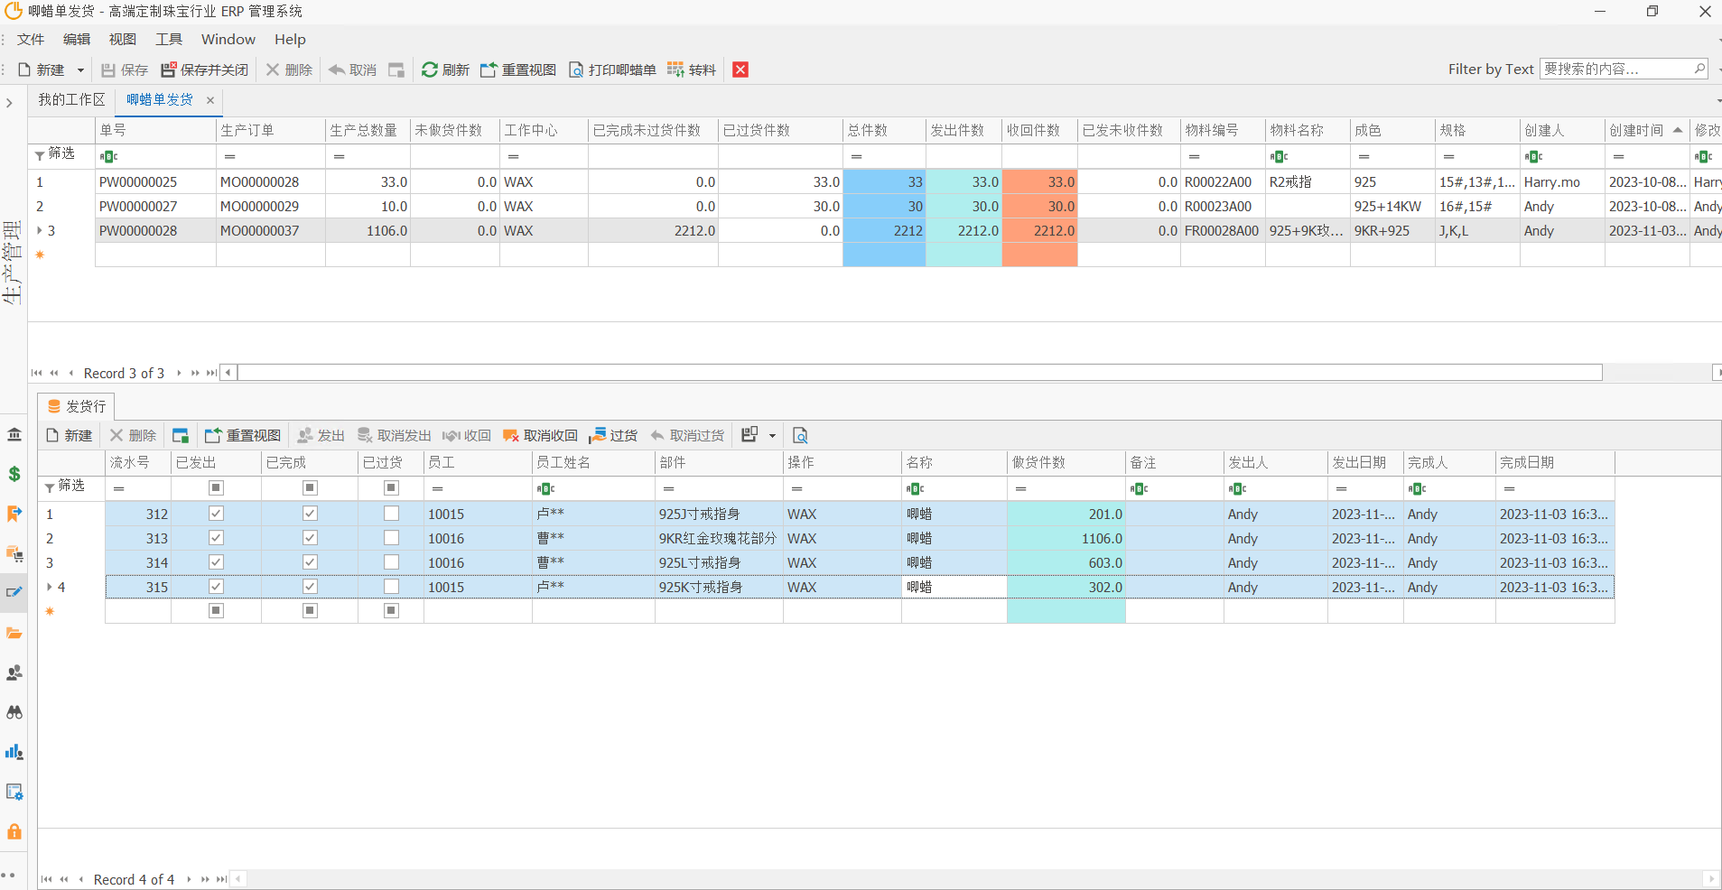Open the green dollar finance sidebar icon

(14, 474)
